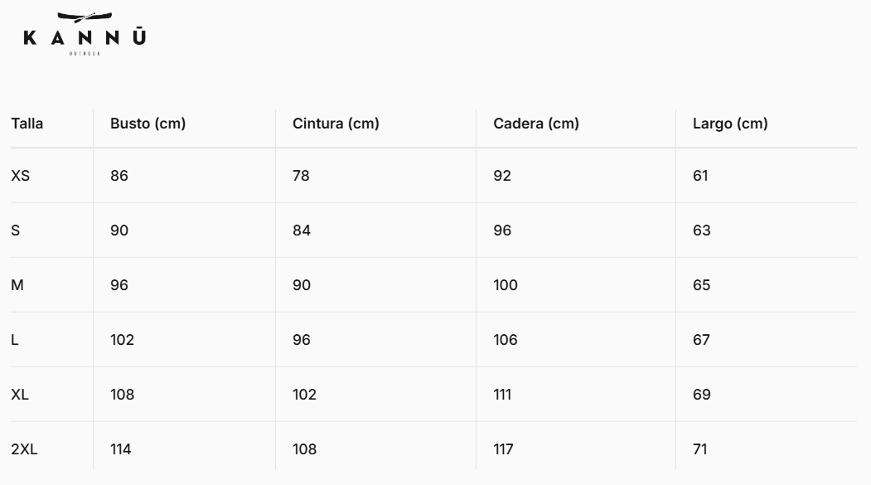871x485 pixels.
Task: Click the 2XL bust value 114
Action: 121,449
